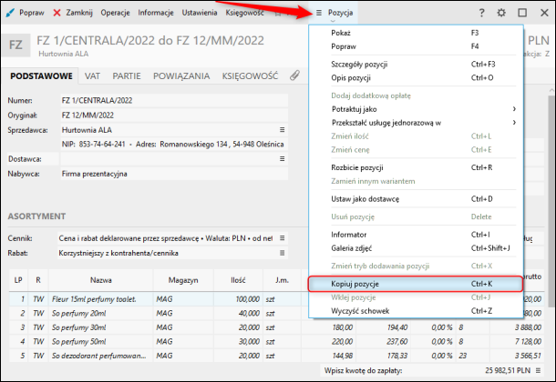Click the LP column header
Screen dimensions: 556x382
click(x=18, y=280)
